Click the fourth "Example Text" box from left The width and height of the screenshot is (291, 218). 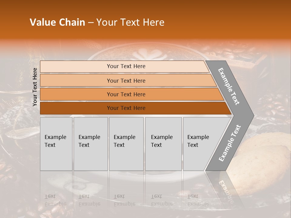163,144
